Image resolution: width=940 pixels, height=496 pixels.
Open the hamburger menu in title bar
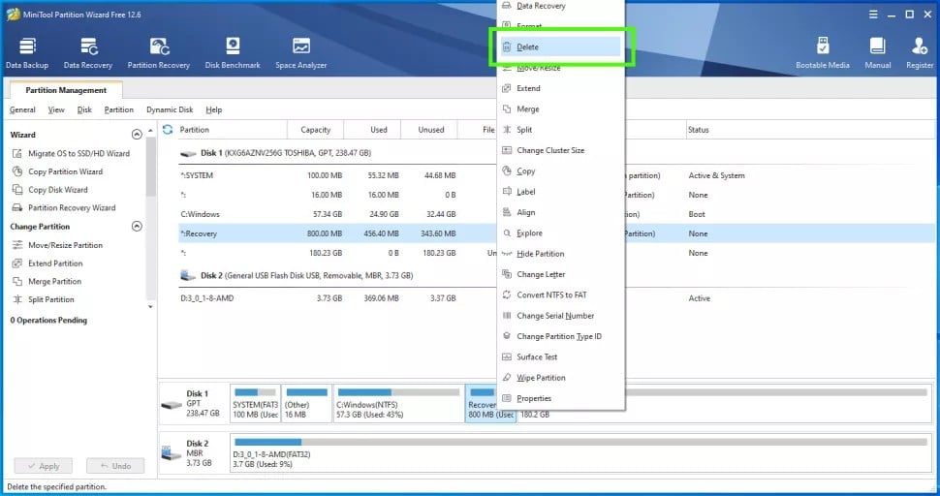pyautogui.click(x=873, y=15)
